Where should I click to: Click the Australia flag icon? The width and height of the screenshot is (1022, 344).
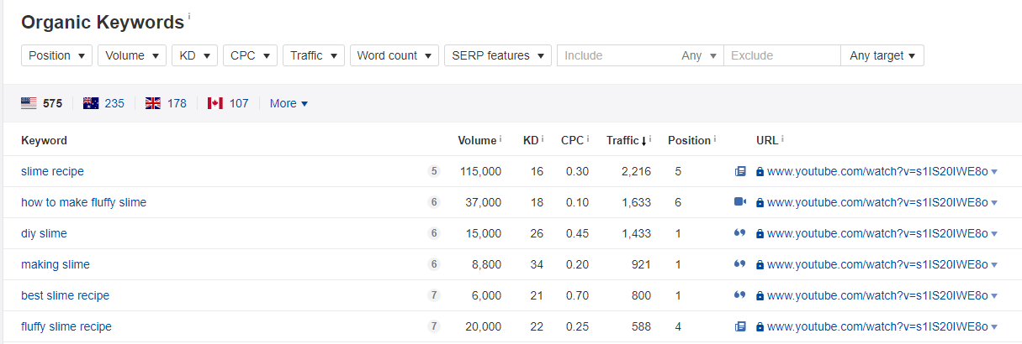tap(91, 103)
